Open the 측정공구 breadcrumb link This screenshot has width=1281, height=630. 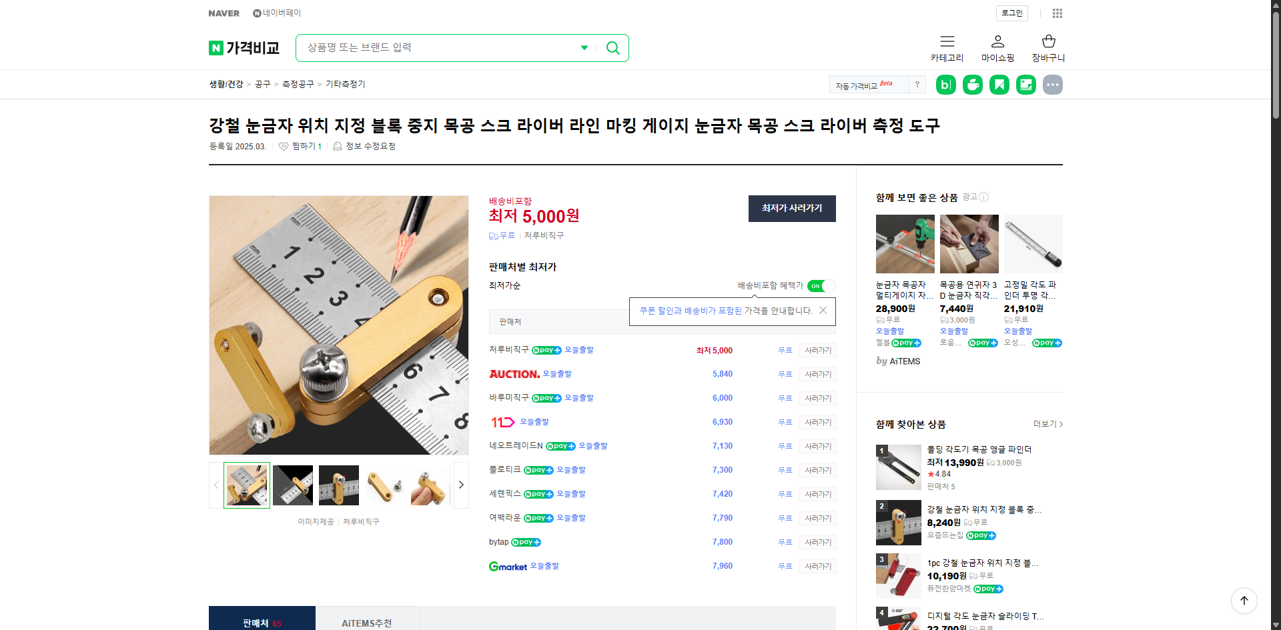[x=298, y=84]
